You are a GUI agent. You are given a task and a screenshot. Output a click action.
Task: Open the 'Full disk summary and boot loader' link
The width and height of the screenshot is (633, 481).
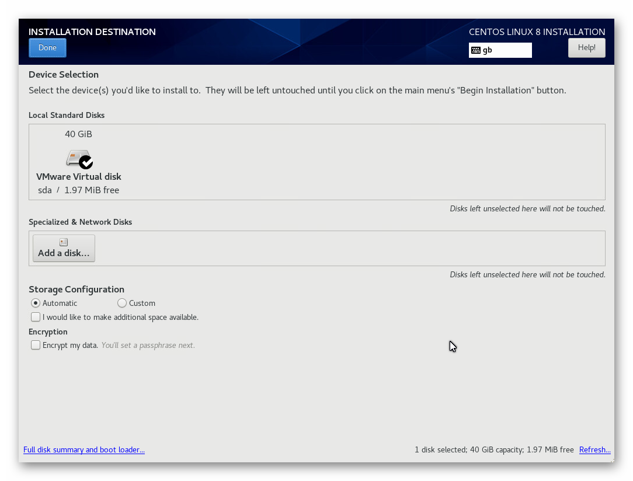point(84,449)
